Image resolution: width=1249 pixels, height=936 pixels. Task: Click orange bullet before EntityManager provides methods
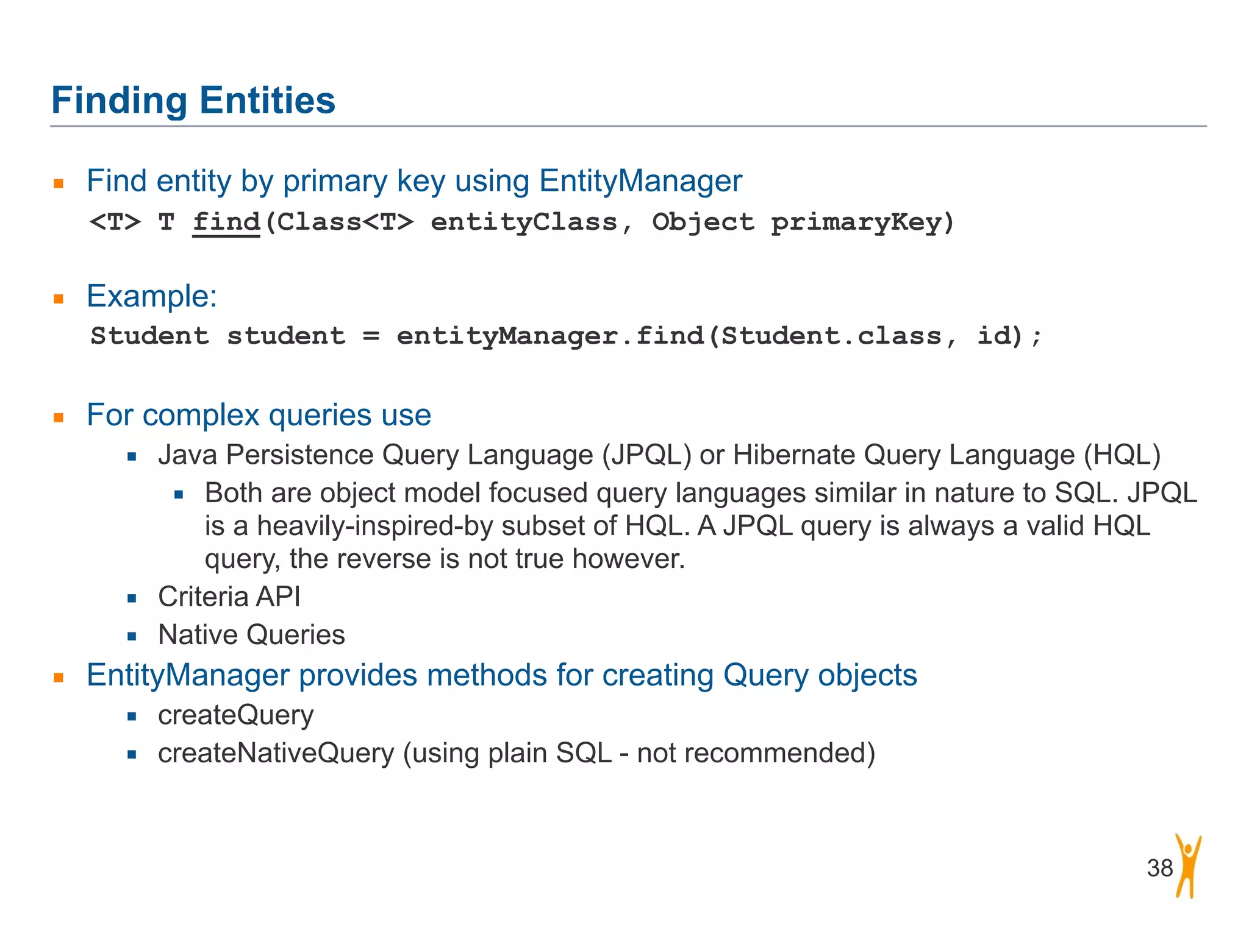[59, 678]
